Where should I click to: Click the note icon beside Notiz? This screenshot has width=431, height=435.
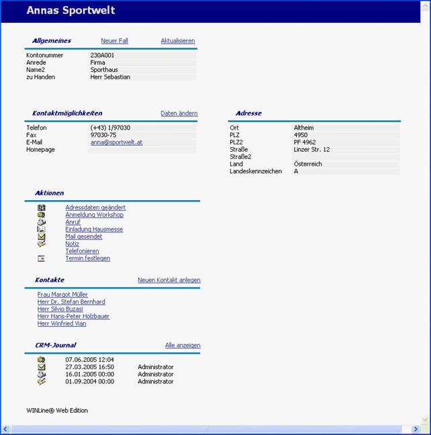pyautogui.click(x=42, y=244)
